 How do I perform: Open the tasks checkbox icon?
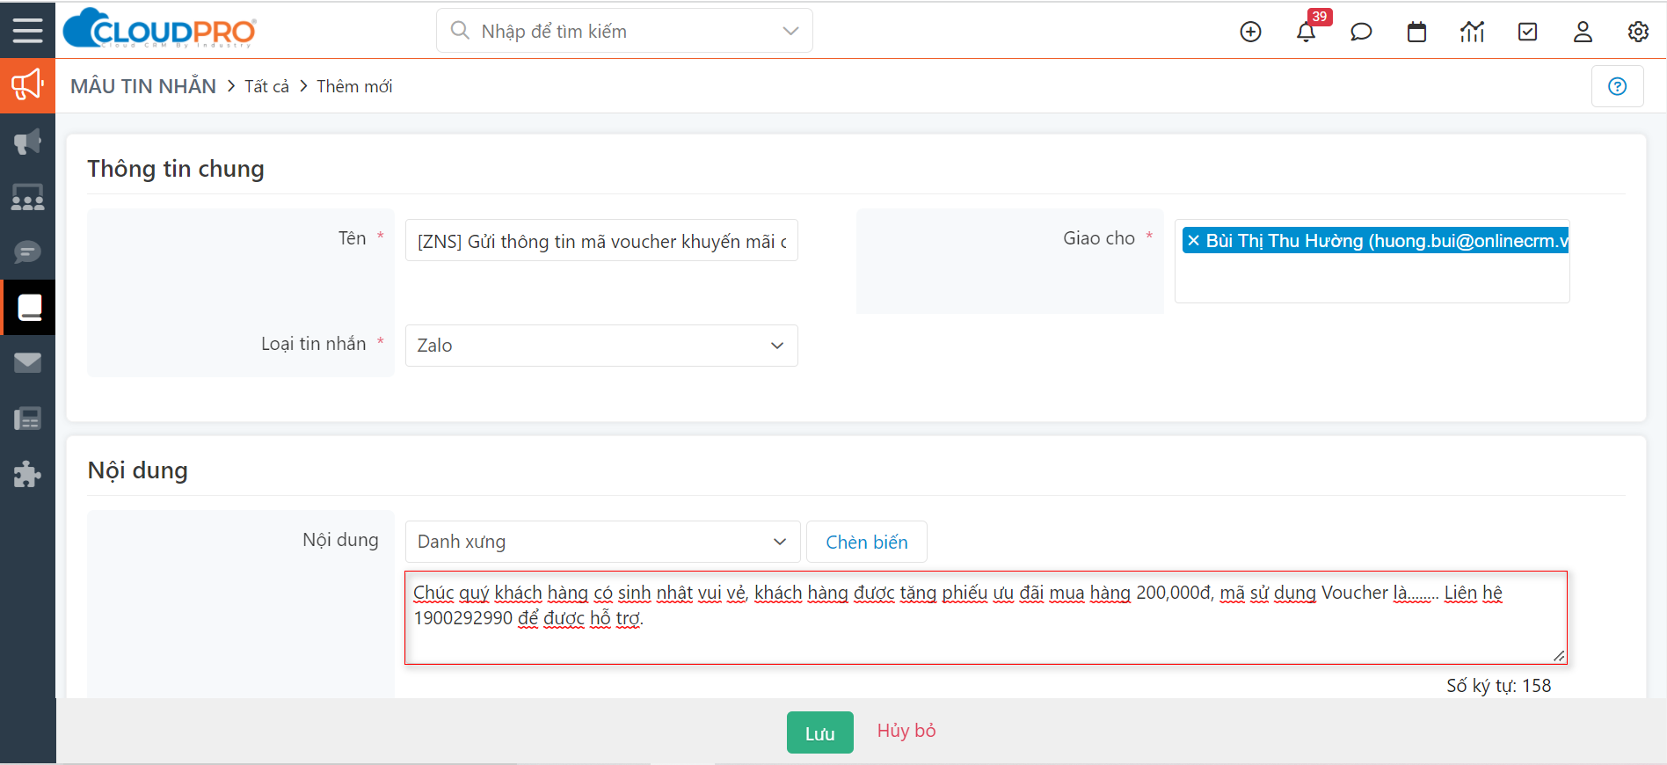coord(1528,32)
